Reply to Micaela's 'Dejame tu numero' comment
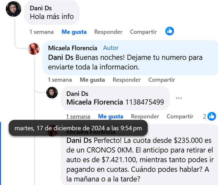 pyautogui.click(x=126, y=80)
